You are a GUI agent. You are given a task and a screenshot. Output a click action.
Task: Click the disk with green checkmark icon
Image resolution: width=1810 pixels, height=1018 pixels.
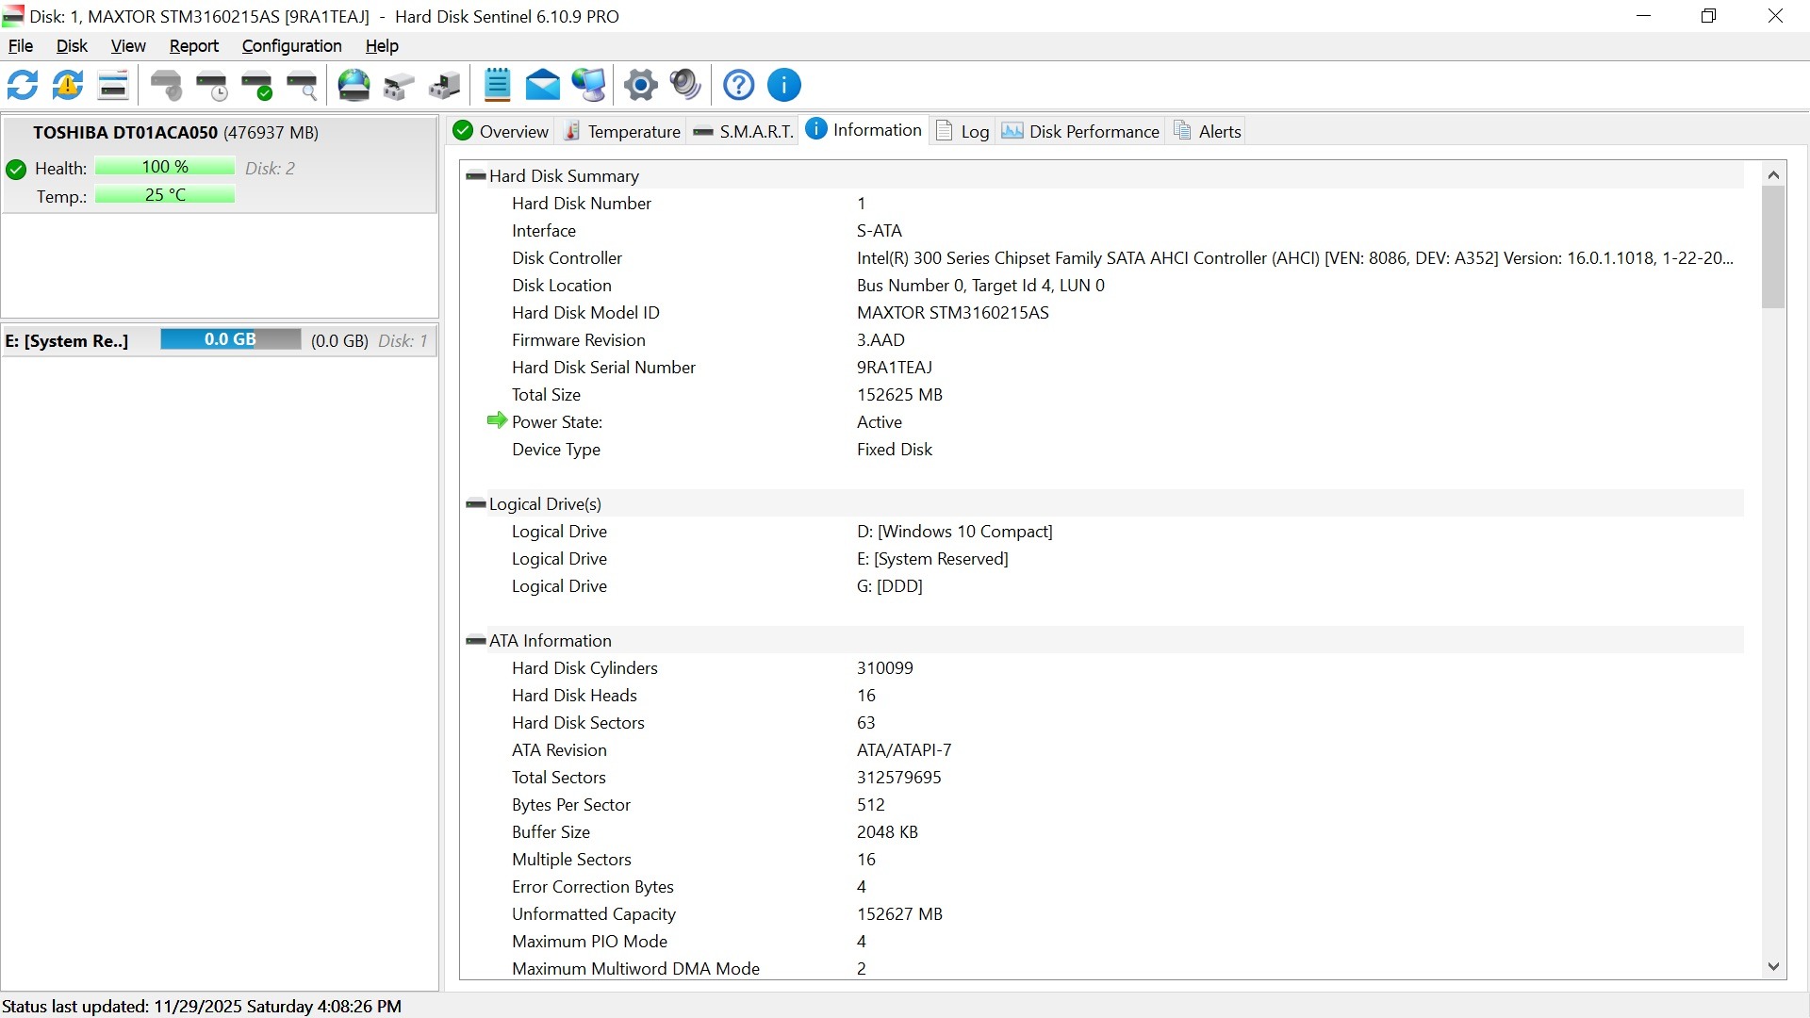tap(256, 85)
